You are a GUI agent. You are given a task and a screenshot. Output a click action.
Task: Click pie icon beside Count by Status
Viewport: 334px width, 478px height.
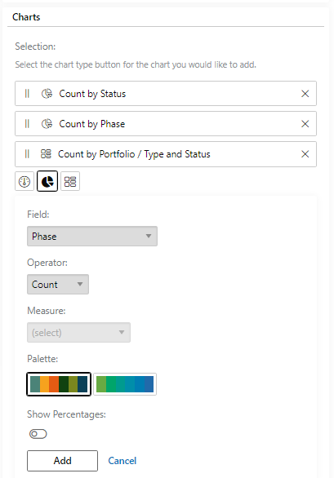47,94
